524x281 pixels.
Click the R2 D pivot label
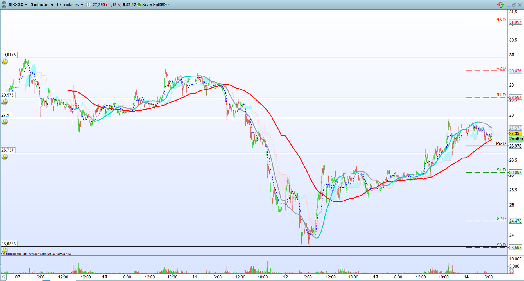(501, 69)
